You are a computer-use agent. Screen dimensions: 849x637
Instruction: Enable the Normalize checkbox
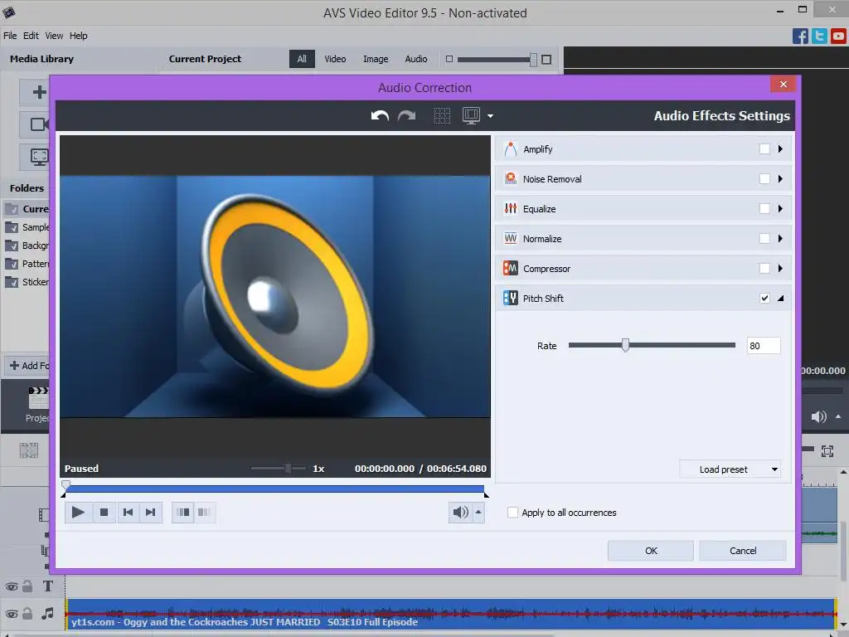[x=764, y=238]
